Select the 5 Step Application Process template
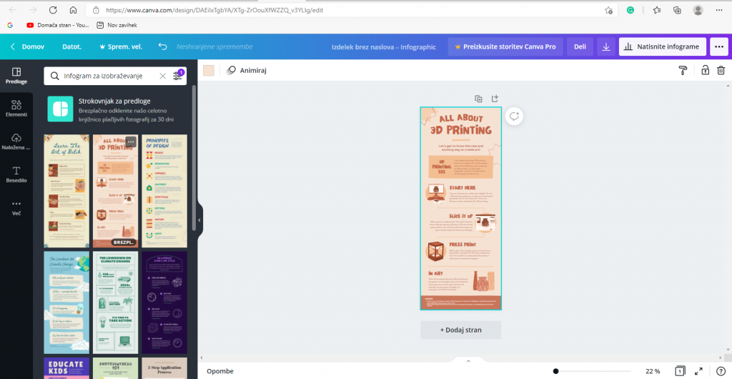 [164, 368]
